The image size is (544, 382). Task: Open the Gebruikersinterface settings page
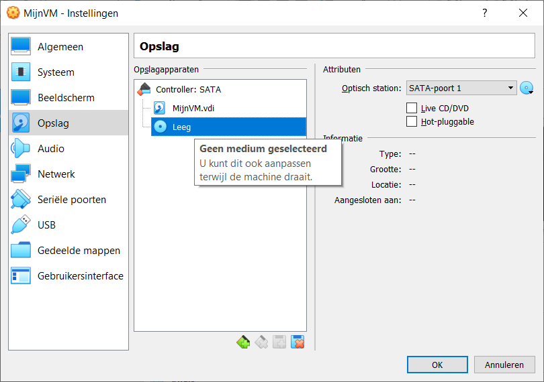[x=80, y=276]
